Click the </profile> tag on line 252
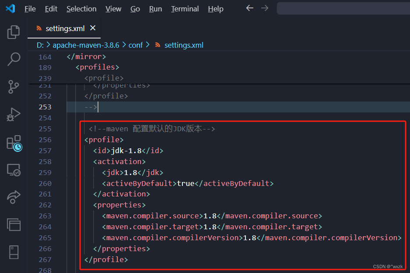410x273 pixels. pyautogui.click(x=106, y=96)
